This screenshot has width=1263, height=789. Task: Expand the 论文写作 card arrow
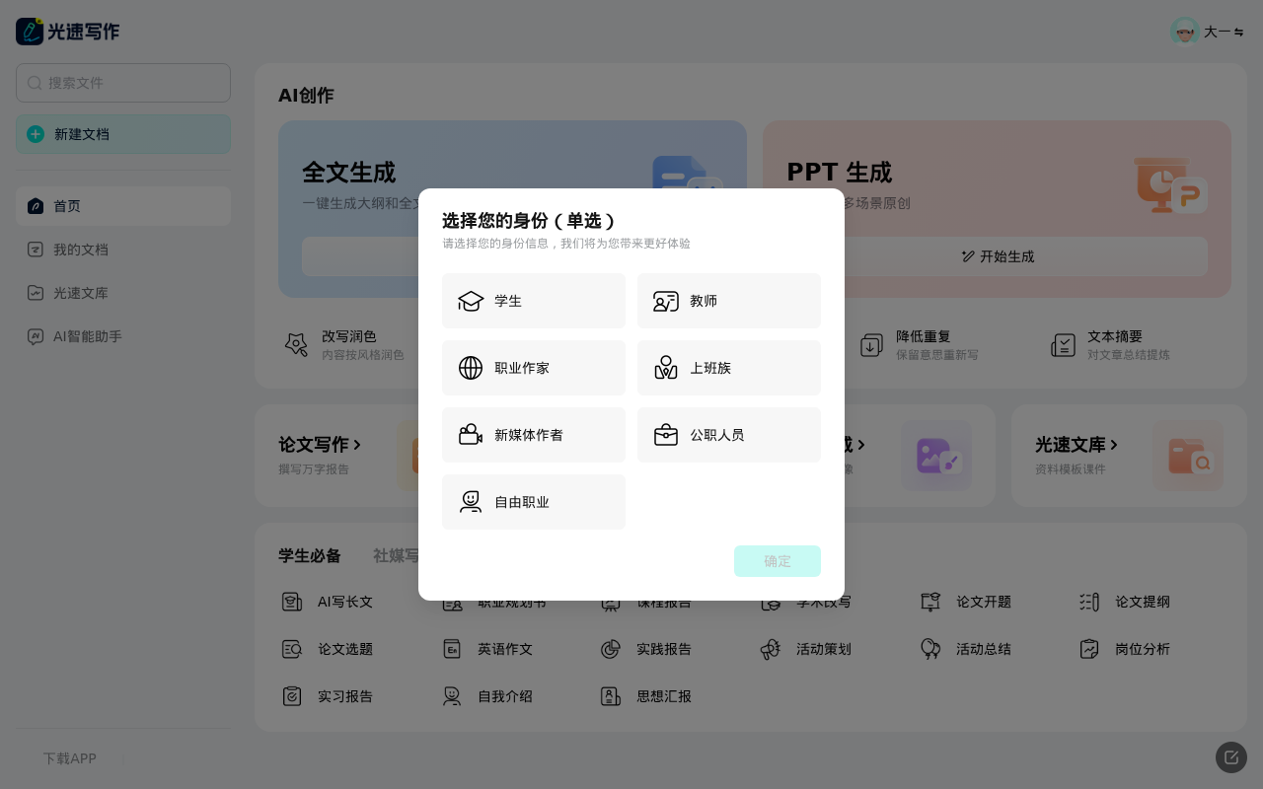[x=357, y=445]
